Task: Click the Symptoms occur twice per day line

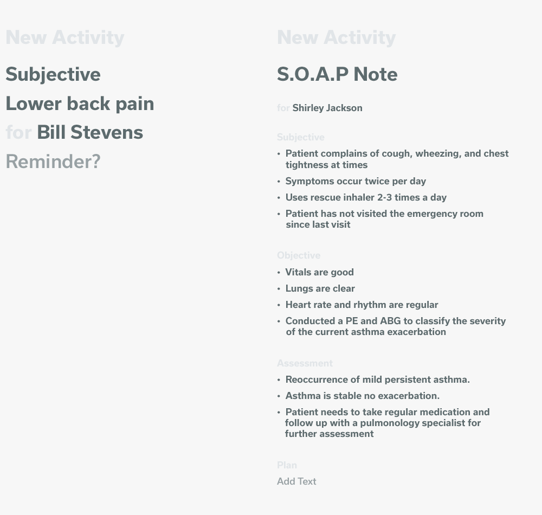Action: 356,181
